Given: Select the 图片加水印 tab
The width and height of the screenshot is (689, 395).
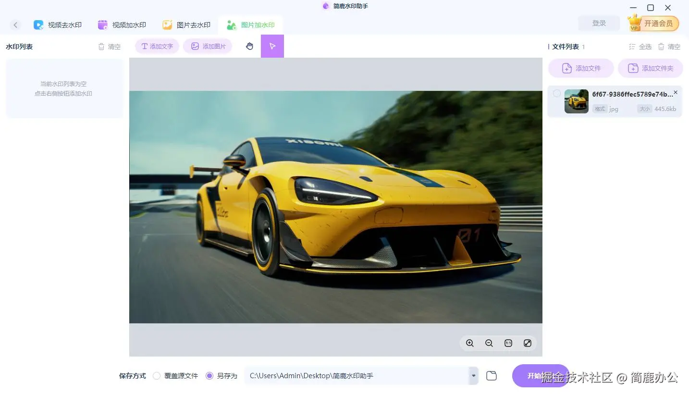Looking at the screenshot, I should tap(250, 25).
